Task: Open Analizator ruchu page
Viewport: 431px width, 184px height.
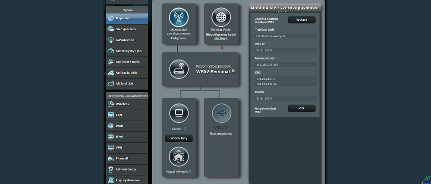Action: tap(127, 62)
